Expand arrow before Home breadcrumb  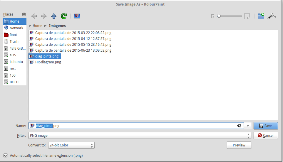tap(30, 26)
